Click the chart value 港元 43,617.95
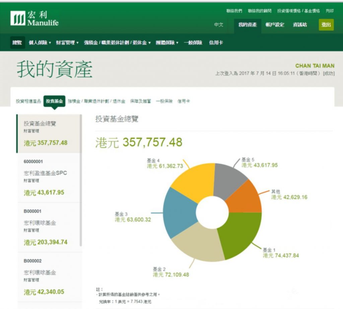Viewport: 343px width, 309px height. coord(260,165)
